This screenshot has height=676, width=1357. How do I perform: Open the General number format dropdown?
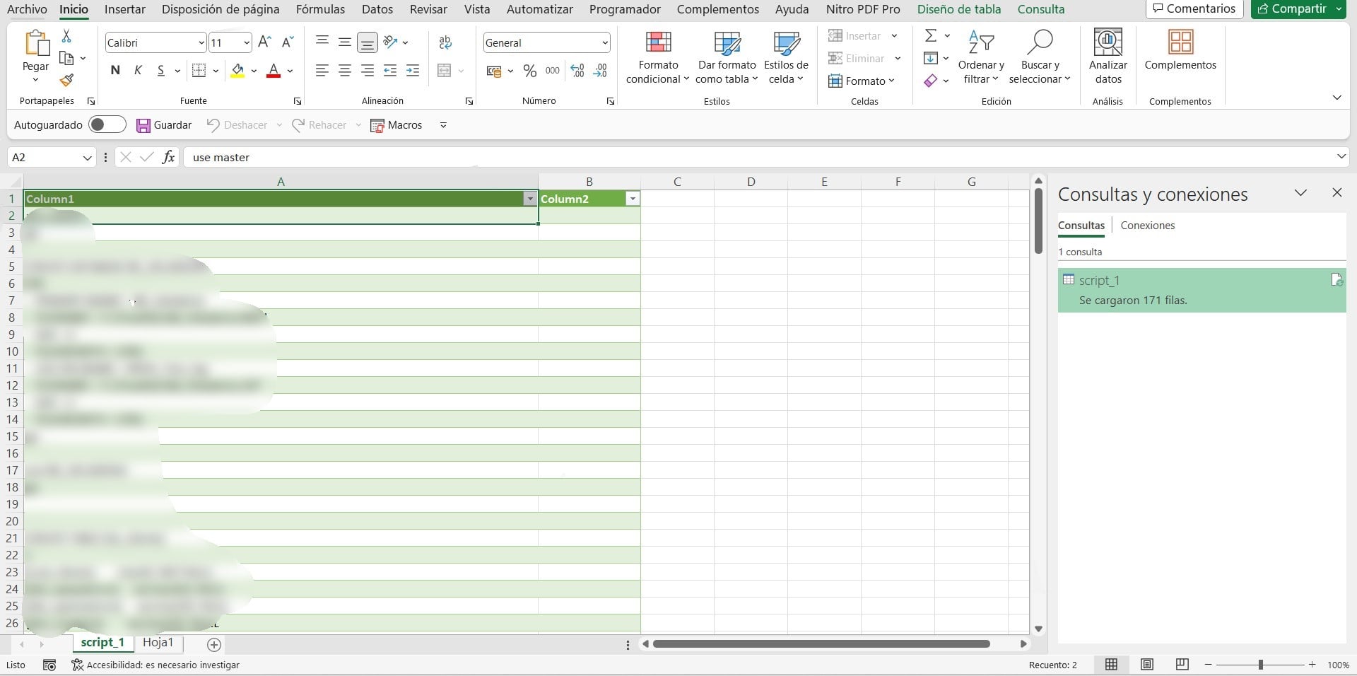tap(604, 43)
